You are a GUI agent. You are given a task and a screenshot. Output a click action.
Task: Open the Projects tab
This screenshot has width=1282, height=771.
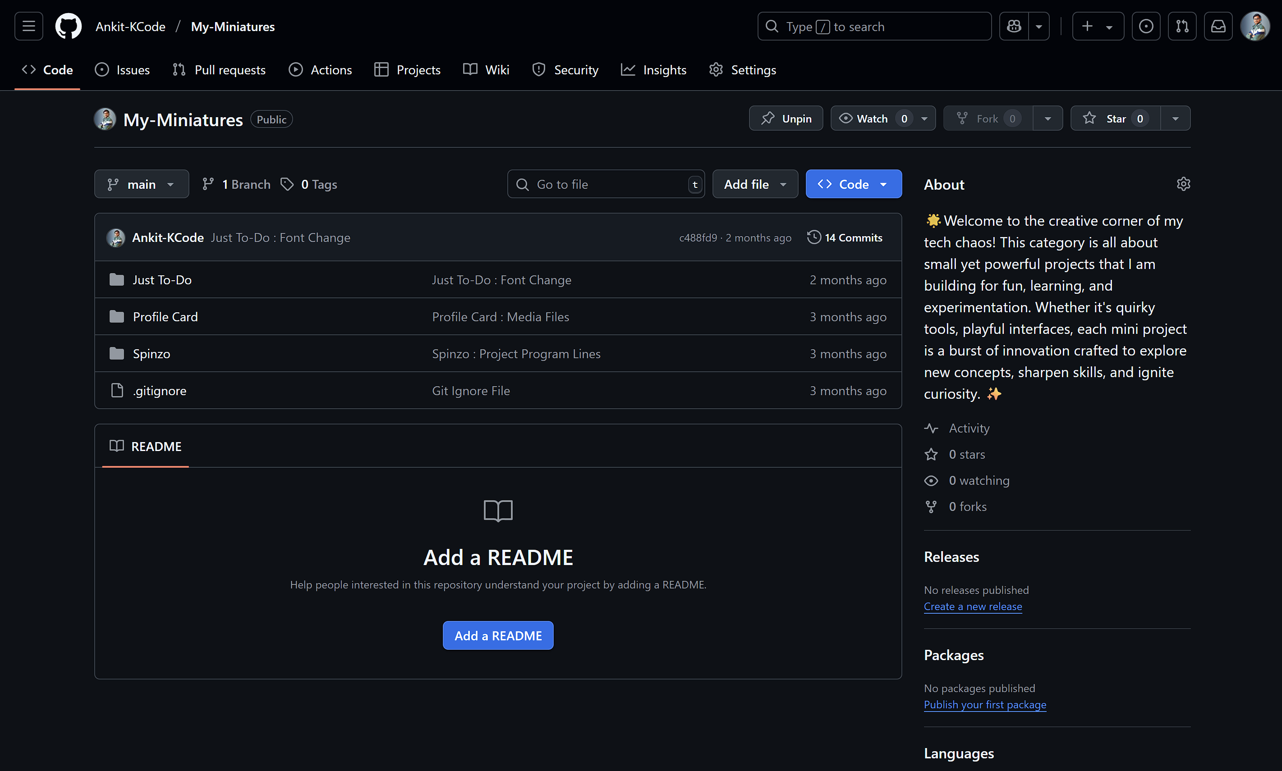click(x=407, y=69)
